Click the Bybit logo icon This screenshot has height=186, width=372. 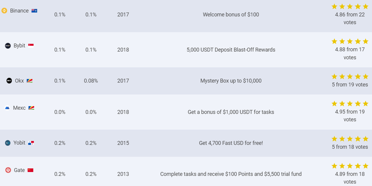pyautogui.click(x=8, y=46)
